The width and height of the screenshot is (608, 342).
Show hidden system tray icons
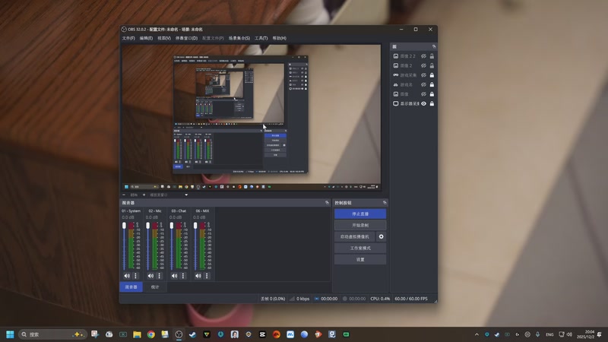click(x=477, y=334)
